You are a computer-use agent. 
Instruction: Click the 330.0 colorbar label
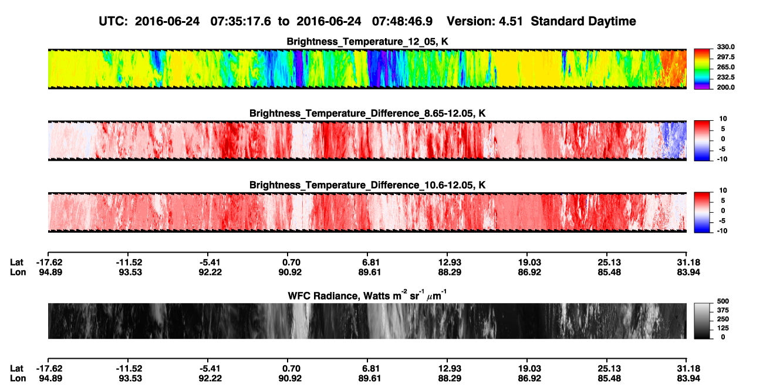tap(725, 47)
